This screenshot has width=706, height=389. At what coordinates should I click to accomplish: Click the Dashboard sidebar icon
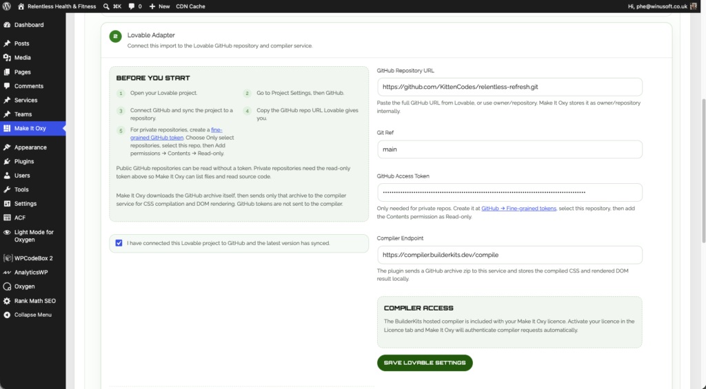coord(7,25)
